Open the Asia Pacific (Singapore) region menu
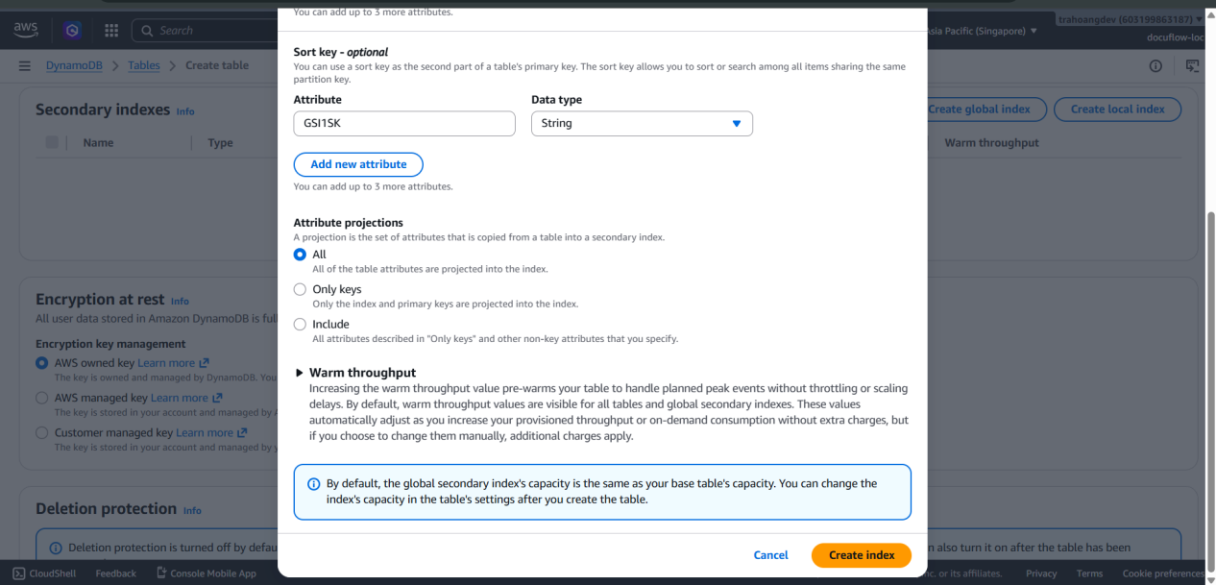The image size is (1216, 585). pyautogui.click(x=982, y=31)
